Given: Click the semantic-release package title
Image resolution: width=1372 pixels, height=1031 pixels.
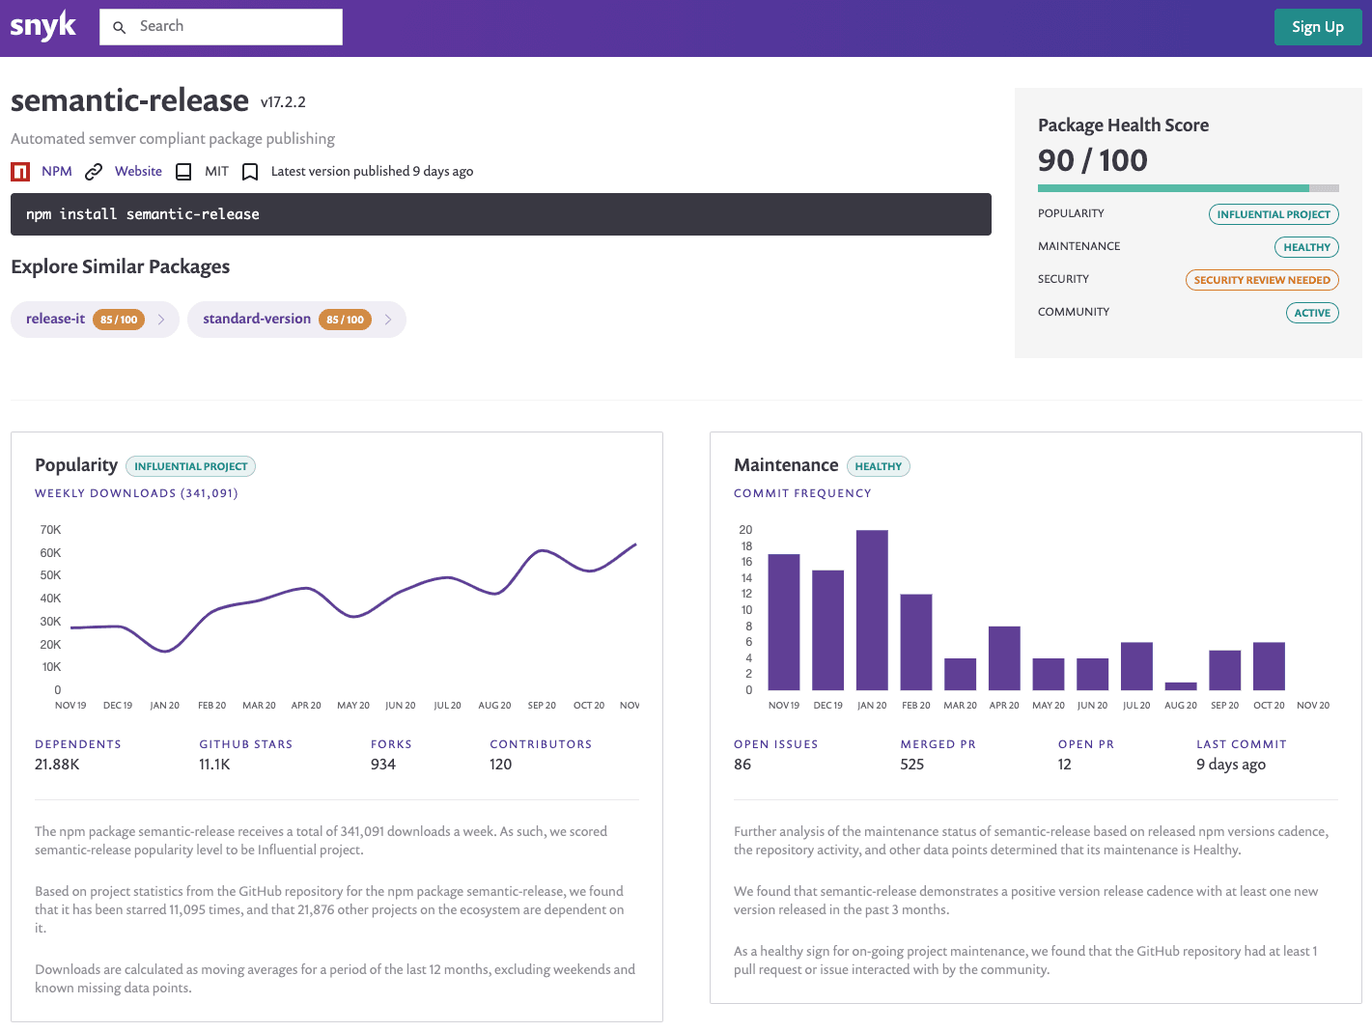Looking at the screenshot, I should coord(129,100).
